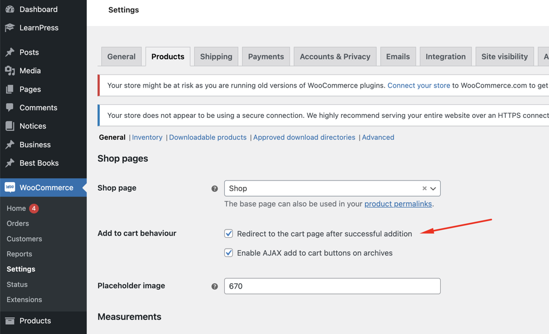This screenshot has width=549, height=334.
Task: Click the Comments speech bubble icon
Action: coord(10,108)
